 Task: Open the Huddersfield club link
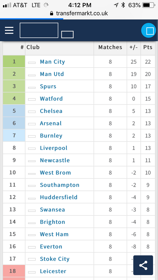[59, 197]
